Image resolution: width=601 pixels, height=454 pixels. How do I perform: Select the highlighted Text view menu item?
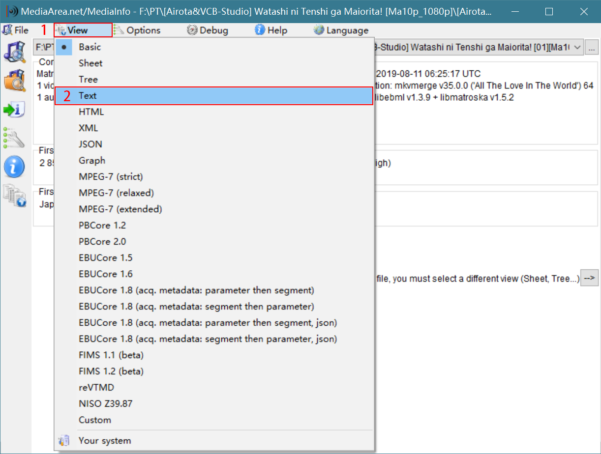click(88, 96)
